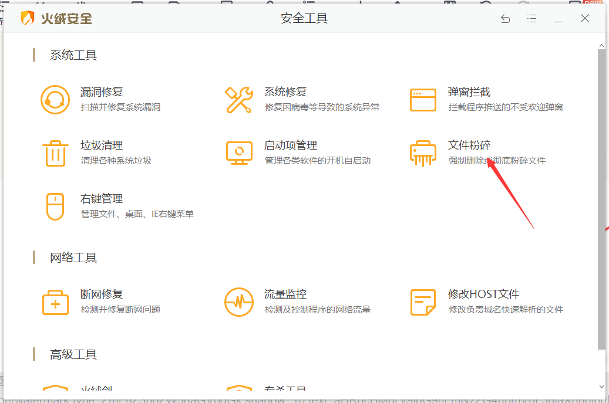
Task: Click the 安全工具 window title
Action: pos(304,18)
